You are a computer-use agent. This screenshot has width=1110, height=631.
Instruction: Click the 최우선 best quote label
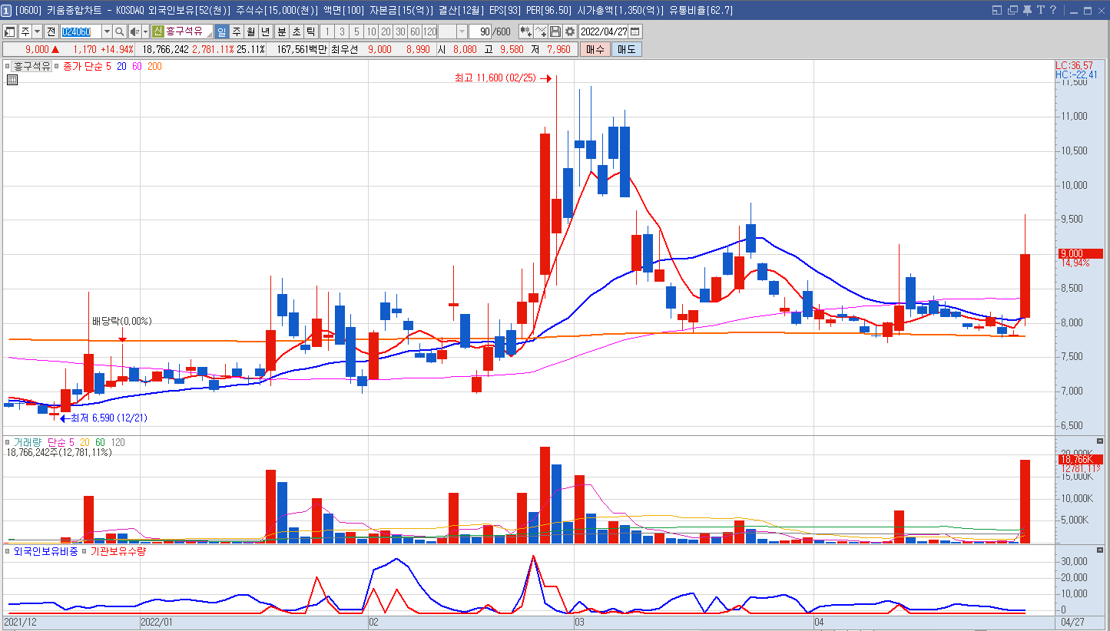(345, 49)
